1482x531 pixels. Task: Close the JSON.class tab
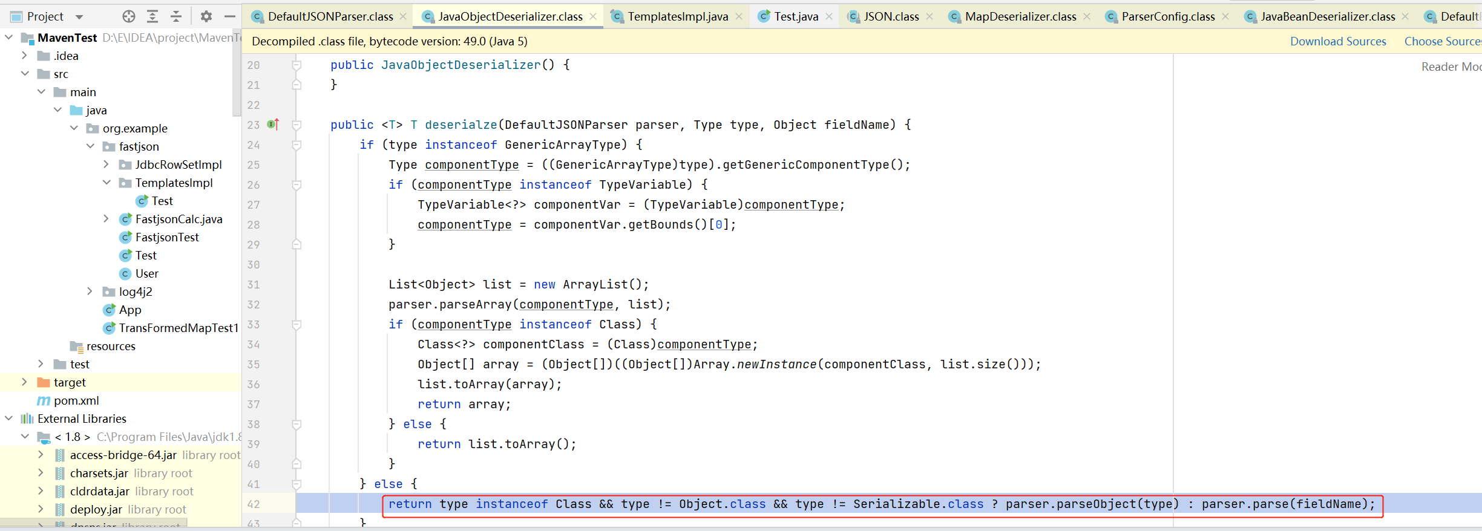pos(930,16)
